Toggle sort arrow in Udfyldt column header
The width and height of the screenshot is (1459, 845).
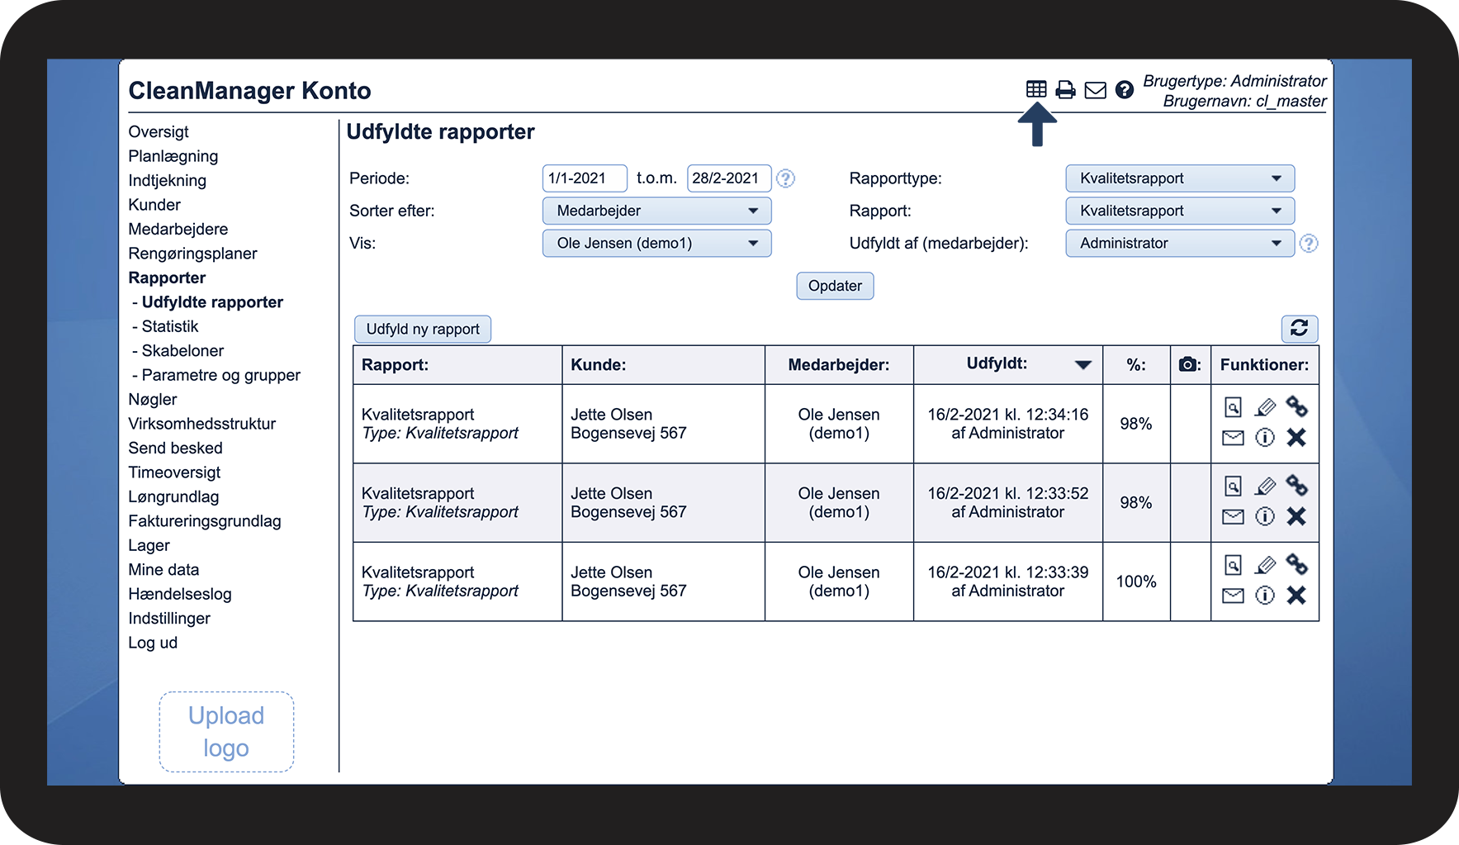[x=1083, y=365]
